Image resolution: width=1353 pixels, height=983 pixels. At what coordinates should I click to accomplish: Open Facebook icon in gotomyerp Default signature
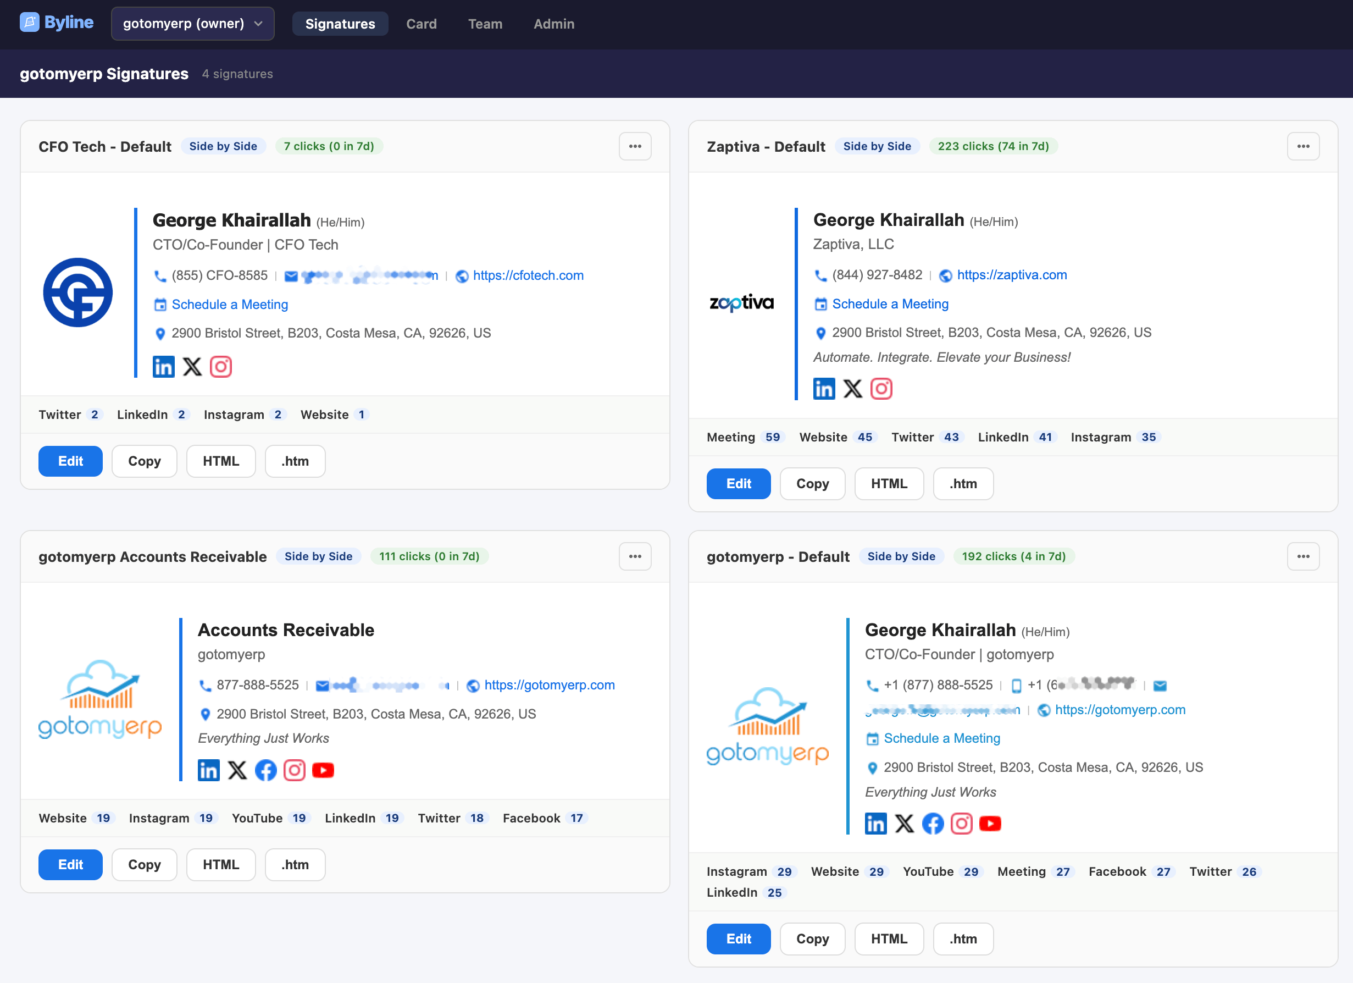[933, 824]
